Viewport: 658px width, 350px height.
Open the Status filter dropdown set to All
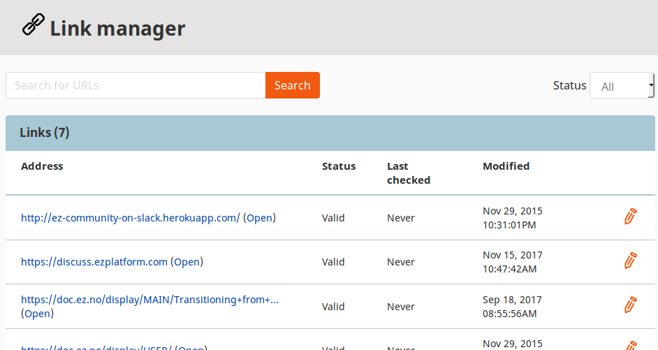point(622,86)
